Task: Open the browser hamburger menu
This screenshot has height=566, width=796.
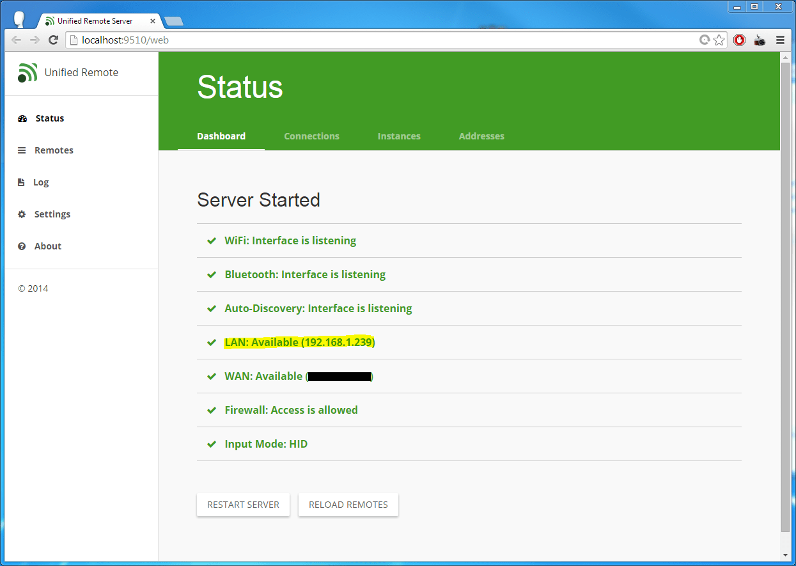Action: [781, 40]
